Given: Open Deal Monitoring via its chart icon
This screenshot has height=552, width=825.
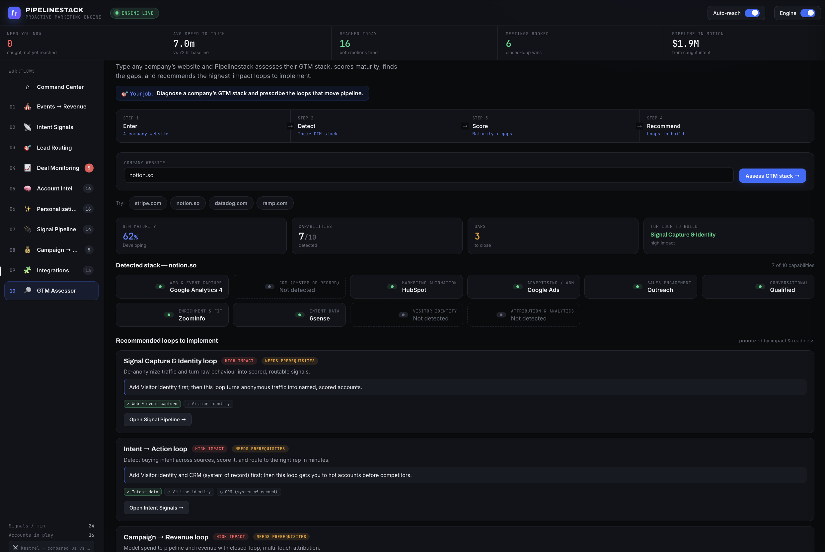Looking at the screenshot, I should 28,168.
